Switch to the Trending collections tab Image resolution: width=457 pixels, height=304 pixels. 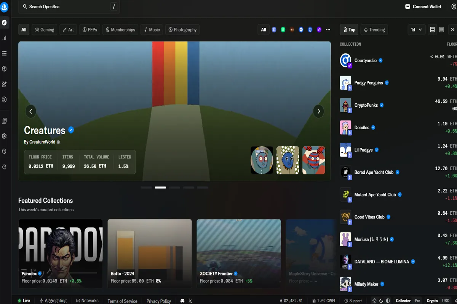[374, 30]
